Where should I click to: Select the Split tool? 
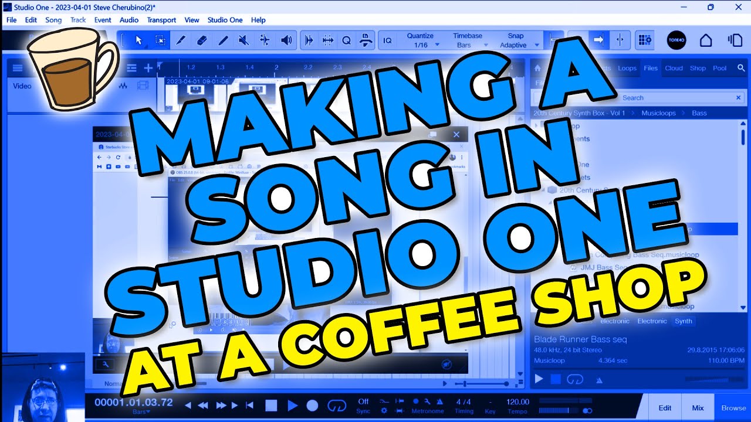tap(181, 40)
